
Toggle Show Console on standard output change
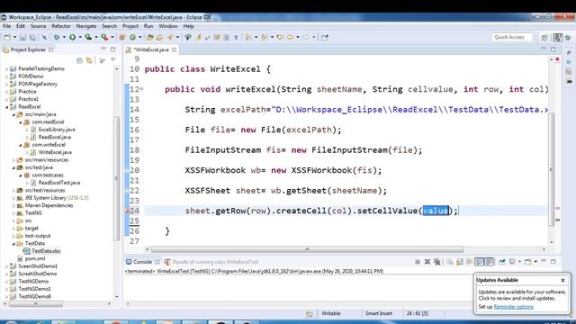tap(479, 262)
